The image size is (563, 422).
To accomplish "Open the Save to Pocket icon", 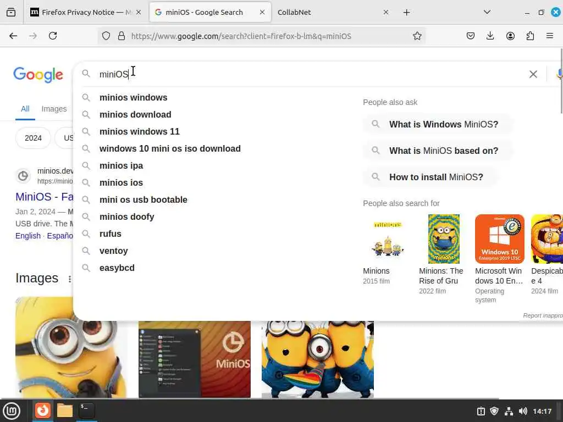I will coord(471,36).
